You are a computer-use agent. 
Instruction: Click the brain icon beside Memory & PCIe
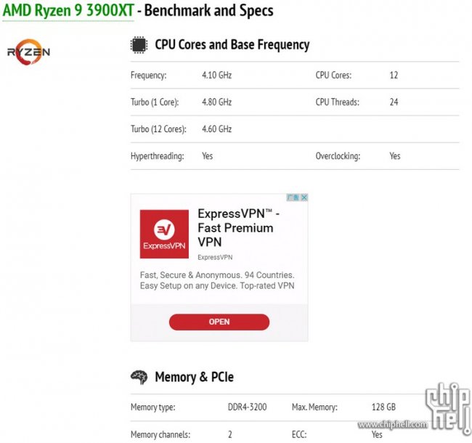pyautogui.click(x=139, y=378)
